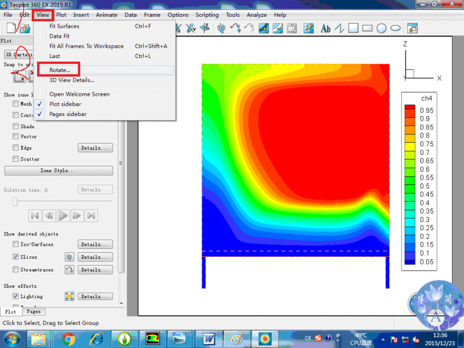Click the play forward animation button
The width and height of the screenshot is (464, 348).
tap(63, 215)
